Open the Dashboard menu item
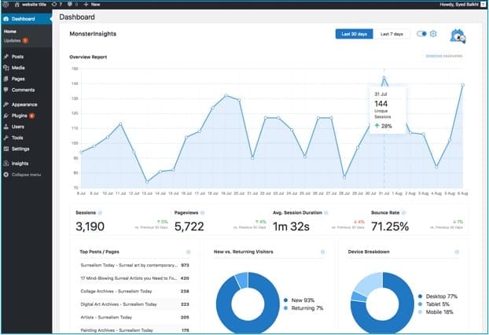This screenshot has width=489, height=335. (26, 19)
